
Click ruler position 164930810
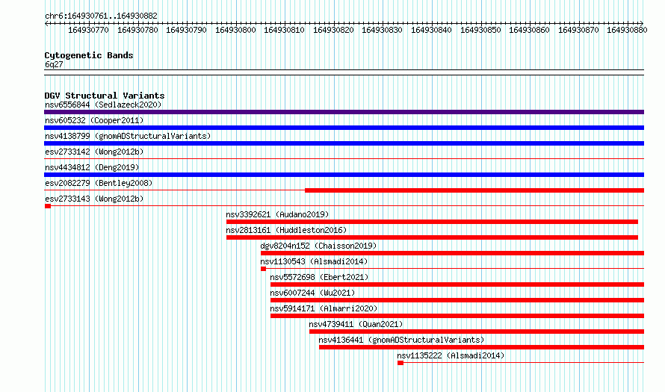tap(284, 30)
